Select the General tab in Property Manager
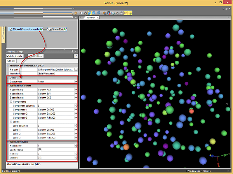This screenshot has width=233, height=174. [11, 61]
